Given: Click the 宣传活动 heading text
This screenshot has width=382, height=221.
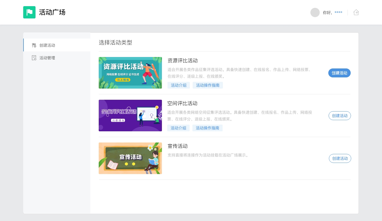Looking at the screenshot, I should tap(178, 146).
